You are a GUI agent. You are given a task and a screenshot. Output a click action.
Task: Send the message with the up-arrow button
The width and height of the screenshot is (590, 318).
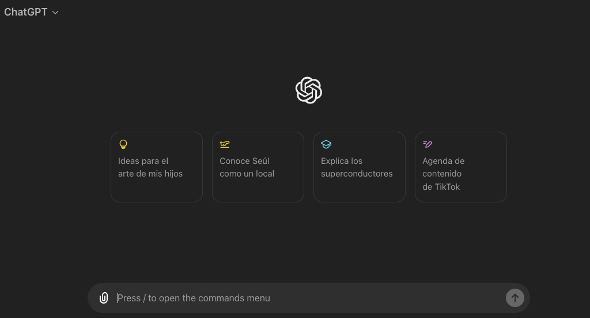515,298
